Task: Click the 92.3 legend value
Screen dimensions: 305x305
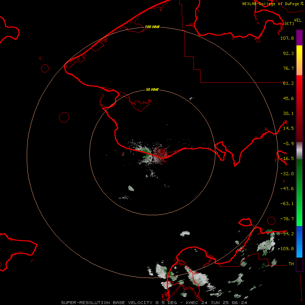Action: (288, 53)
